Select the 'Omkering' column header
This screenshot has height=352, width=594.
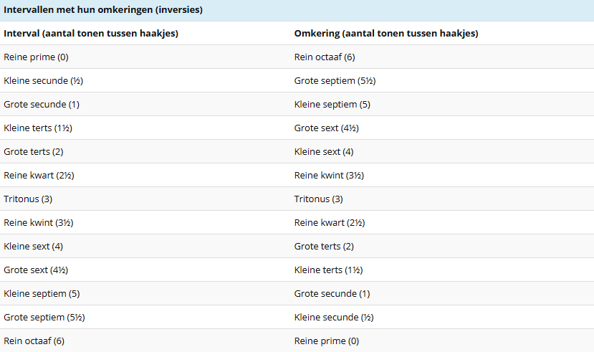coord(386,34)
